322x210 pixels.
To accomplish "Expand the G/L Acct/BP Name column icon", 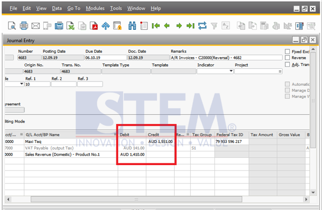I will pos(115,134).
